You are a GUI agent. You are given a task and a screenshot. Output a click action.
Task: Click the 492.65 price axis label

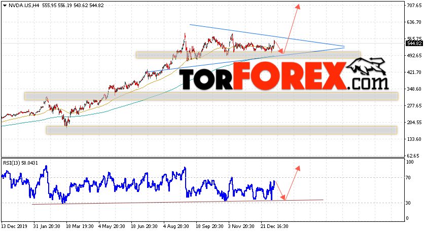[x=414, y=56]
